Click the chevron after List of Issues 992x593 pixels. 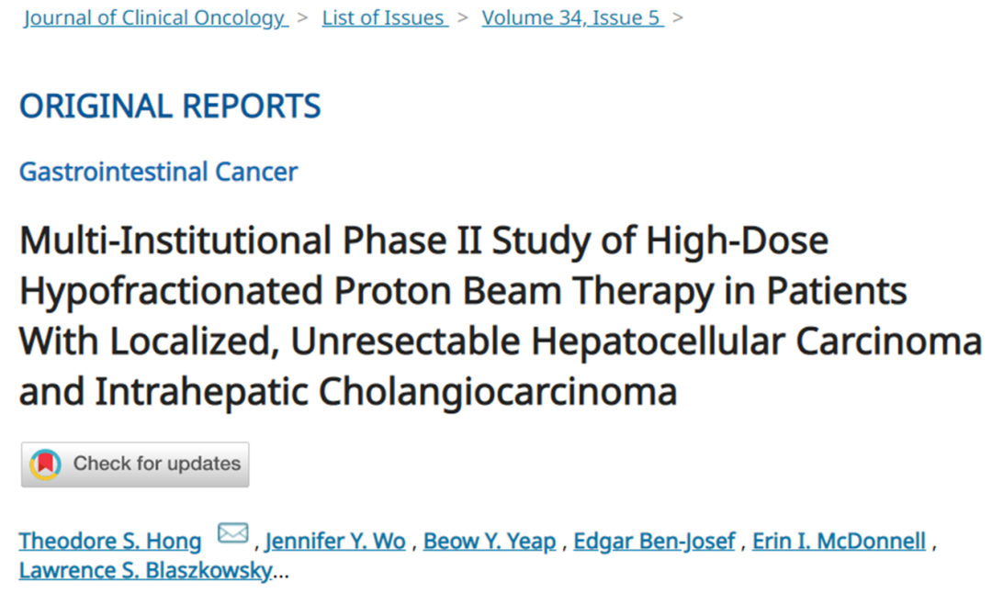tap(464, 18)
